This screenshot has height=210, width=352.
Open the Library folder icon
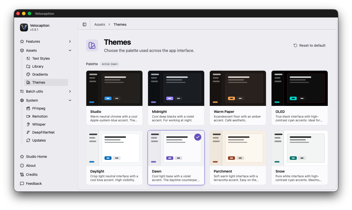(28, 66)
